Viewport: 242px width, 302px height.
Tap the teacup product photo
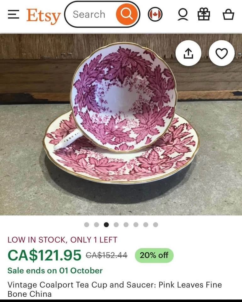121,125
